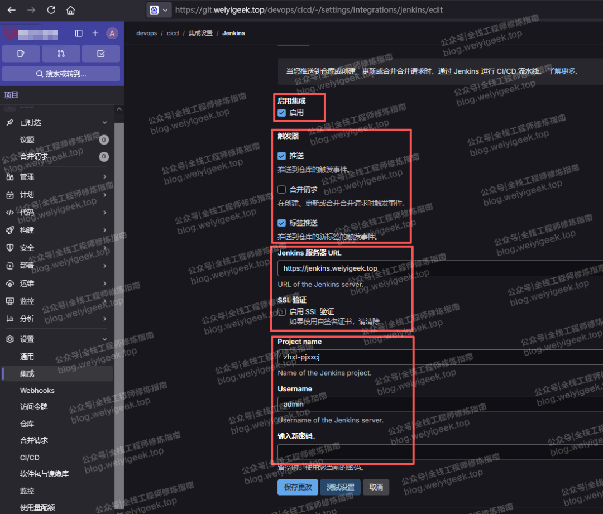Open the to-do list shortcut icon button
Screen dimensions: 603x514
(100, 54)
